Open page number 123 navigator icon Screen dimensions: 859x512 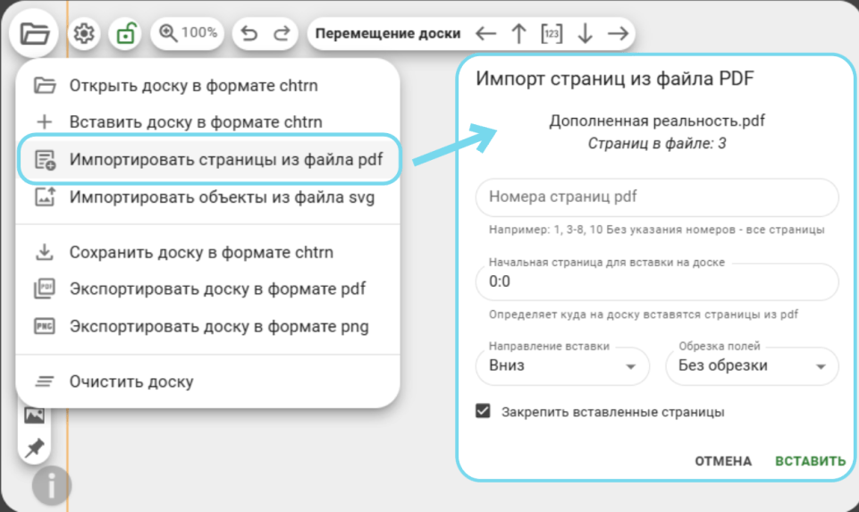(x=552, y=34)
